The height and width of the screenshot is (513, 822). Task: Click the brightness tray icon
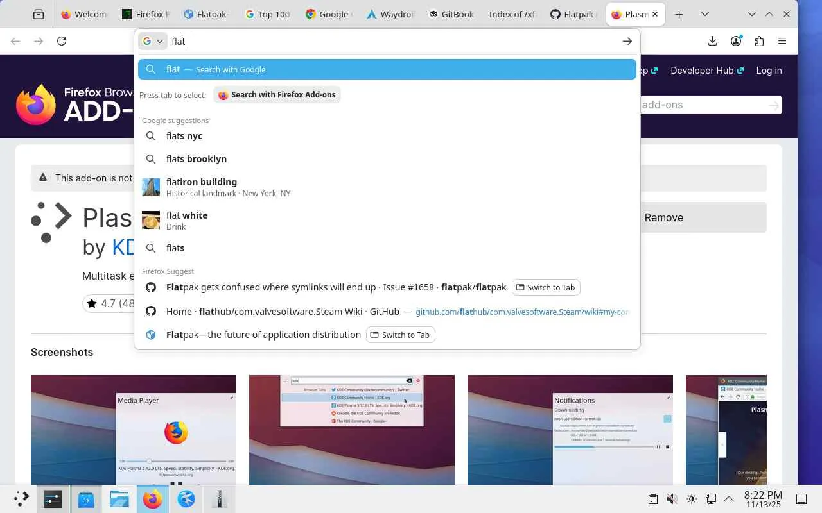[x=691, y=499]
